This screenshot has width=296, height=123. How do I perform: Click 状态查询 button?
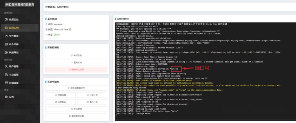click(60, 102)
